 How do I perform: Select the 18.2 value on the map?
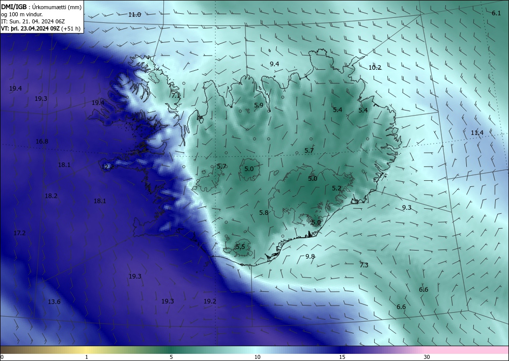[51, 196]
